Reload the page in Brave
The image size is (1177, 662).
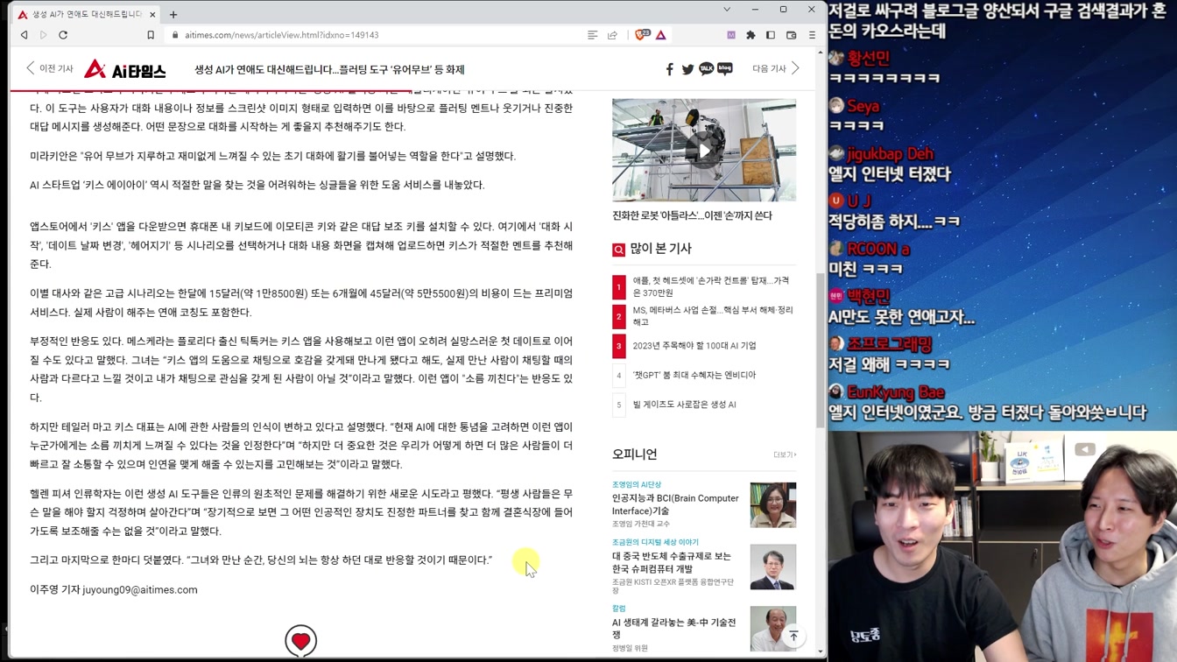coord(63,35)
